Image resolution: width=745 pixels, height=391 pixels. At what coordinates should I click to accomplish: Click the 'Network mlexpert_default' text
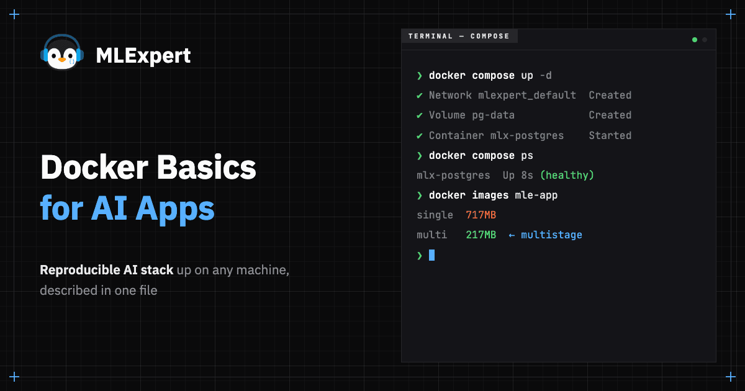[502, 96]
